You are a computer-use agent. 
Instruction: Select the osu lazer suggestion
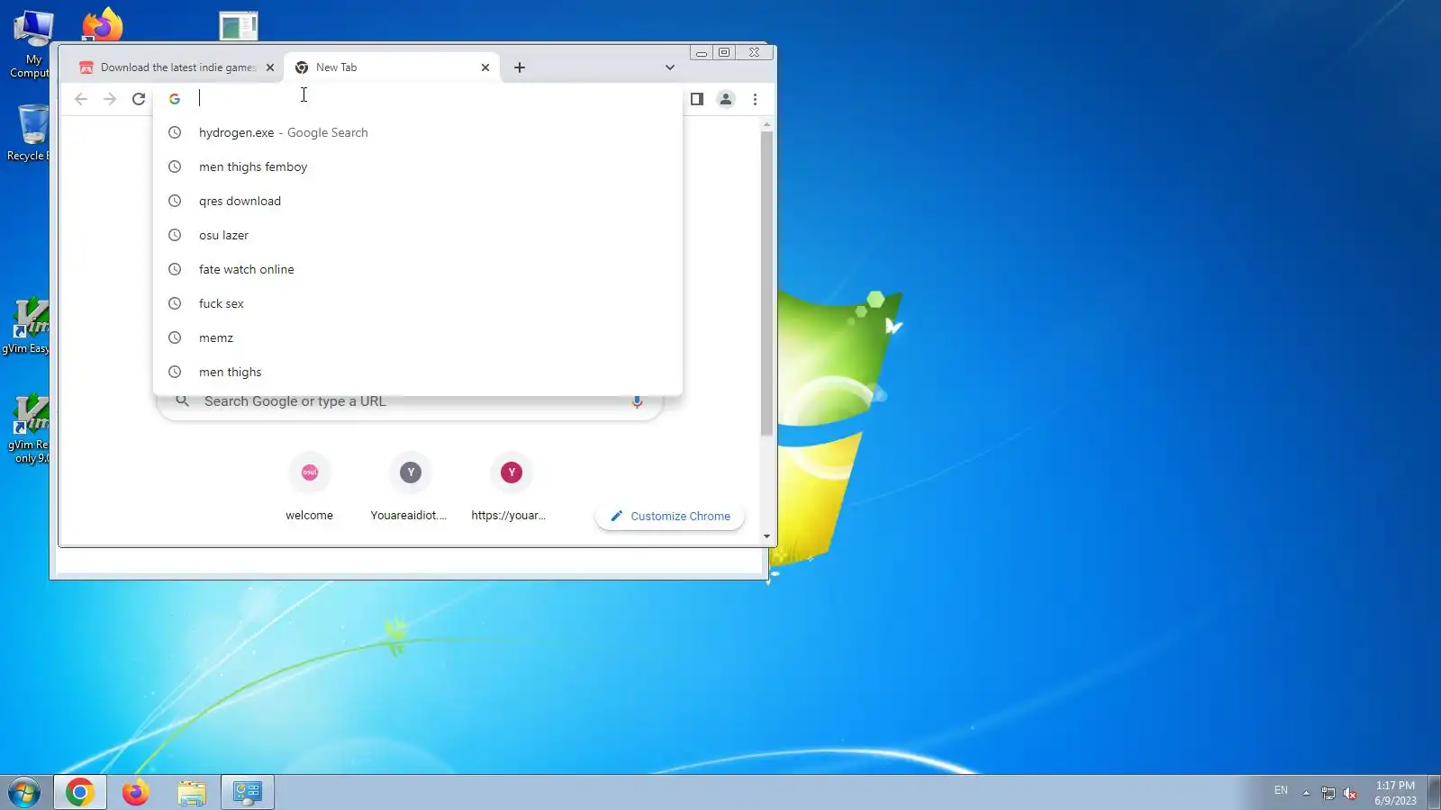(x=418, y=235)
